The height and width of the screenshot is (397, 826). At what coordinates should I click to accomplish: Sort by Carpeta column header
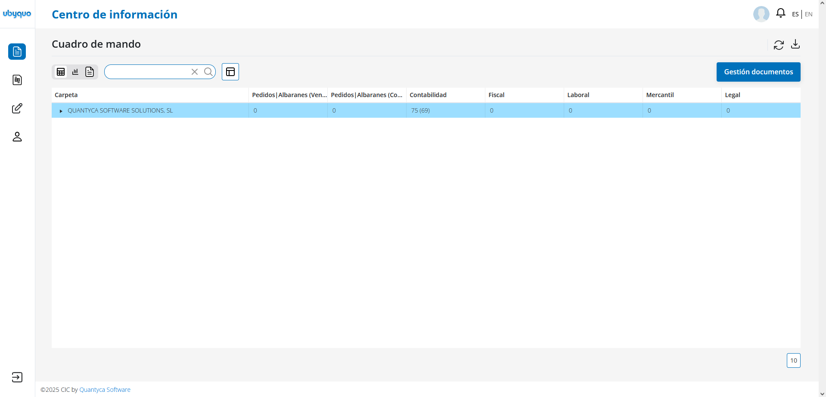pyautogui.click(x=150, y=95)
